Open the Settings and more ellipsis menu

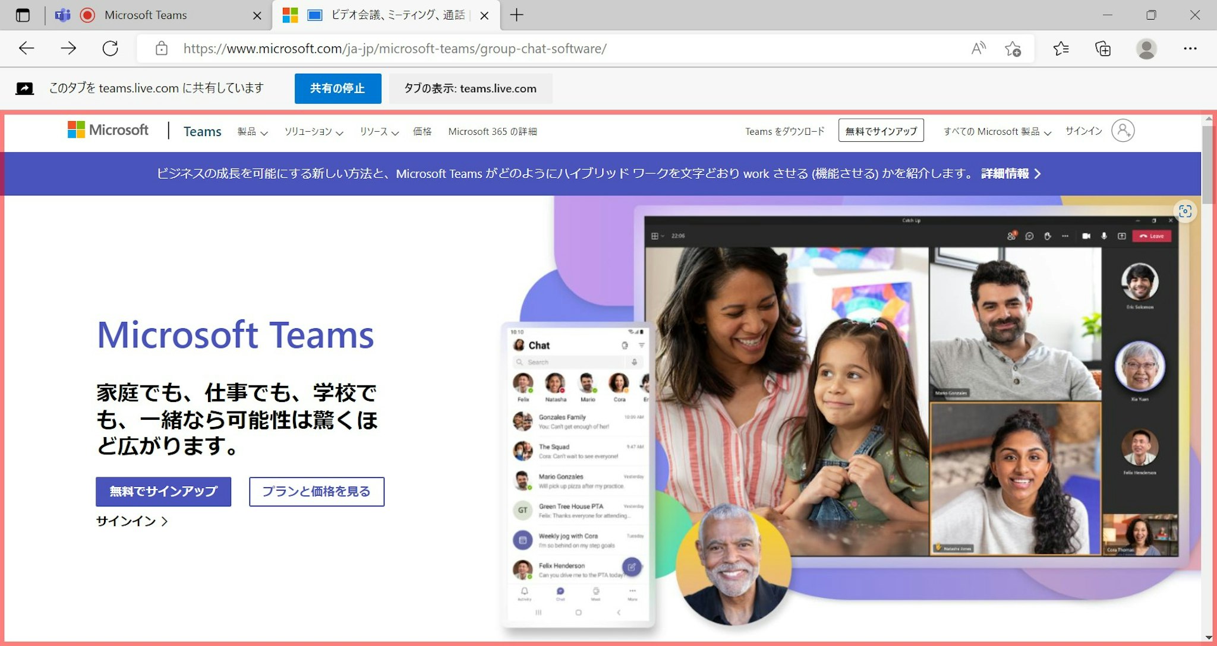[1190, 49]
